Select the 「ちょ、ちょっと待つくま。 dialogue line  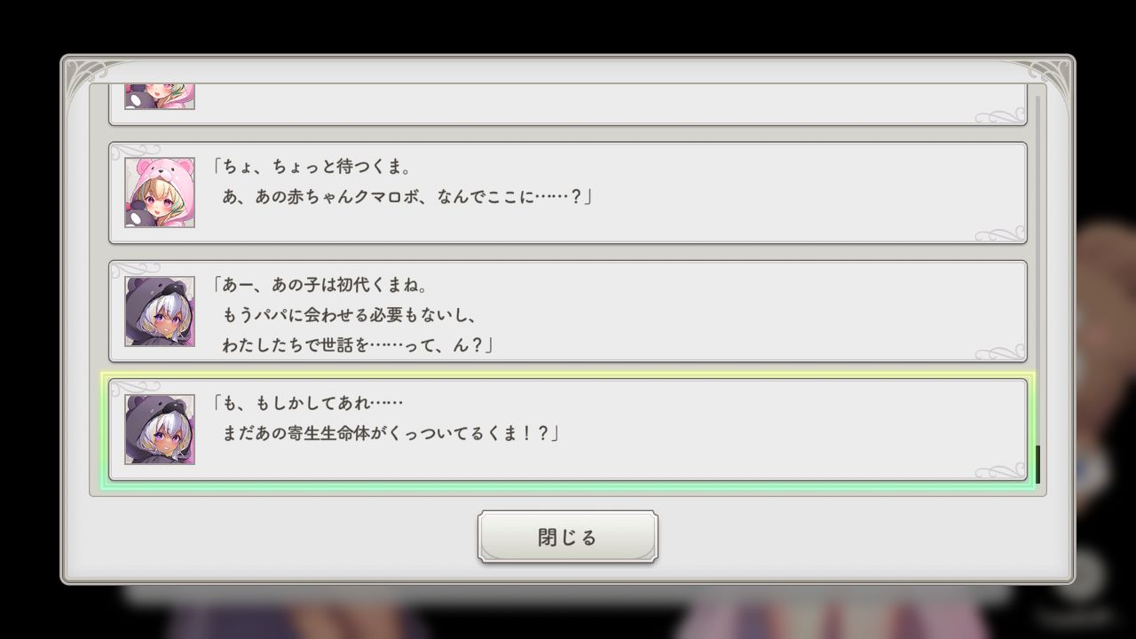[311, 167]
